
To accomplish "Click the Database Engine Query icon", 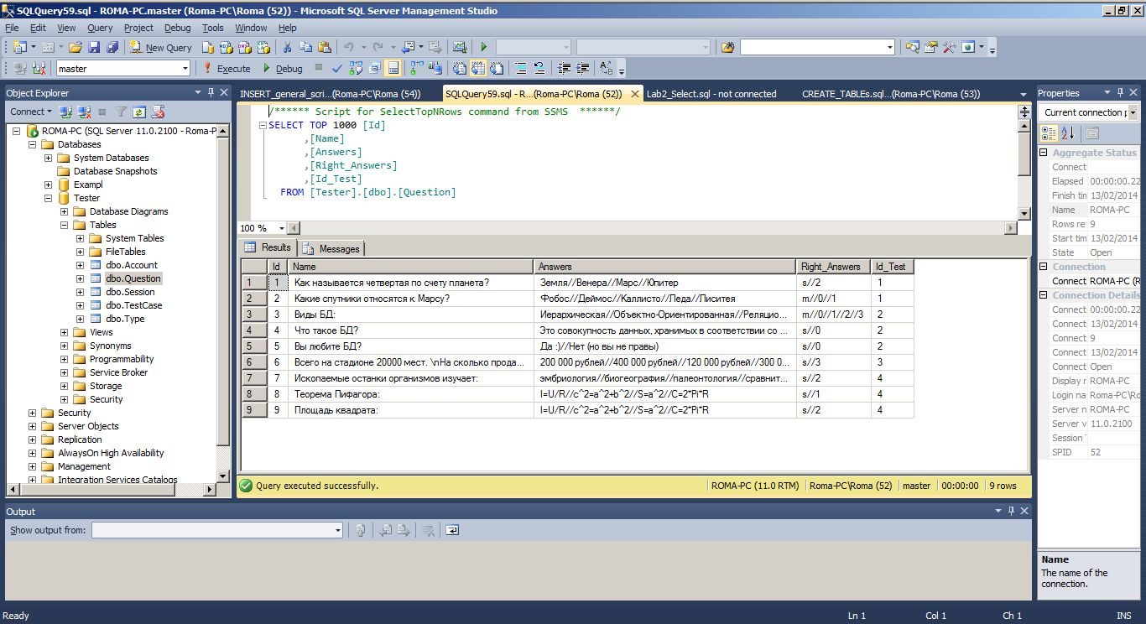I will click(x=207, y=48).
